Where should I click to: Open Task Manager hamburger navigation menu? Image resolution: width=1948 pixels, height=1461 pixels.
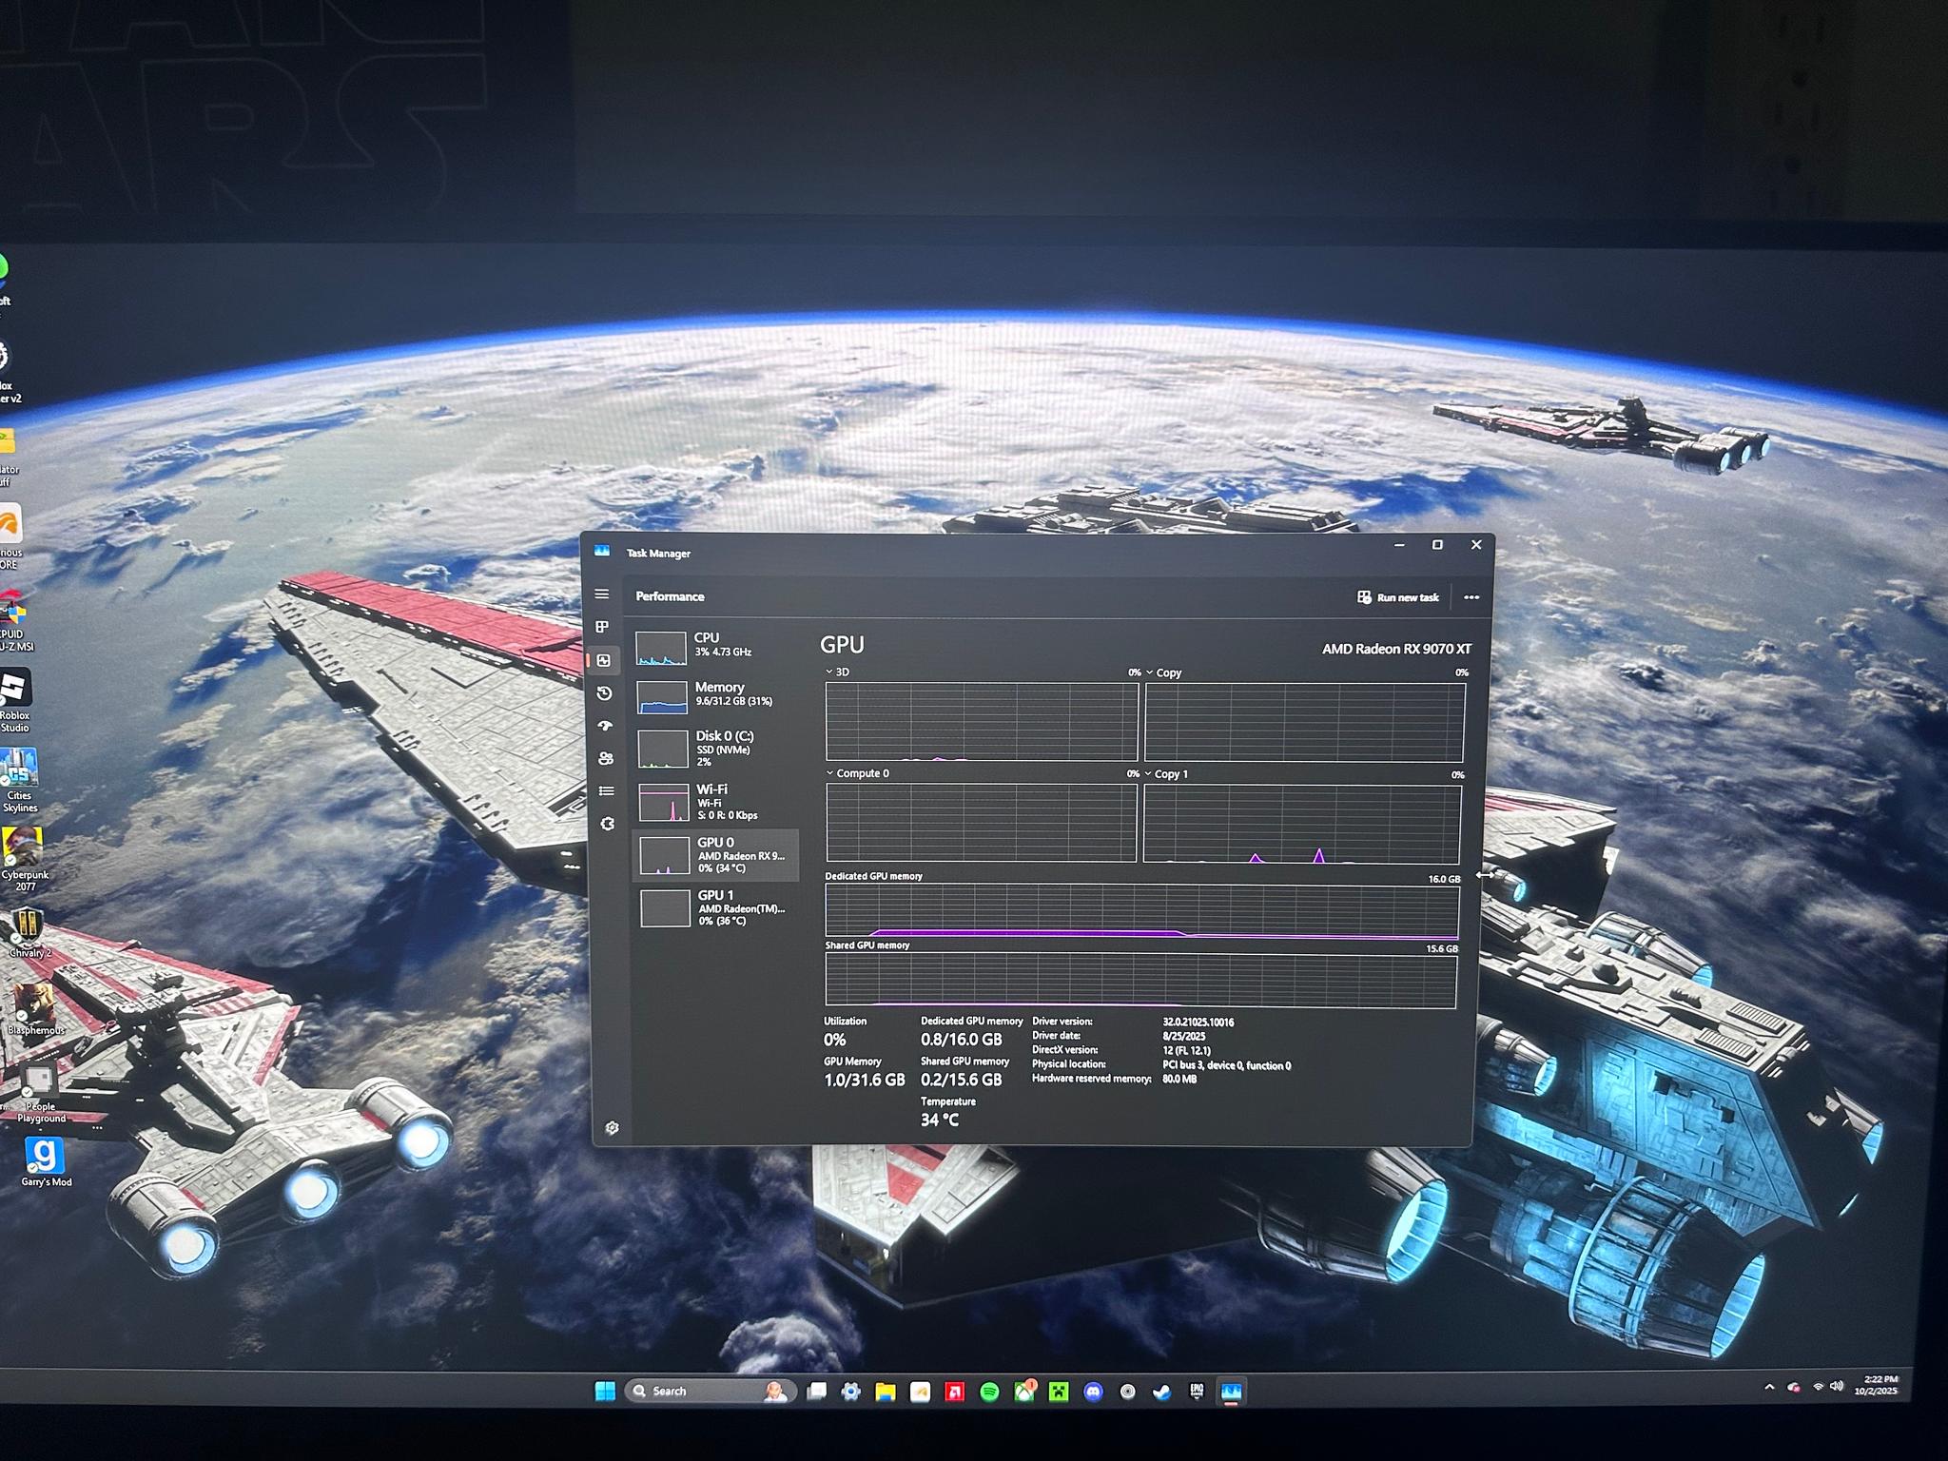click(x=602, y=594)
